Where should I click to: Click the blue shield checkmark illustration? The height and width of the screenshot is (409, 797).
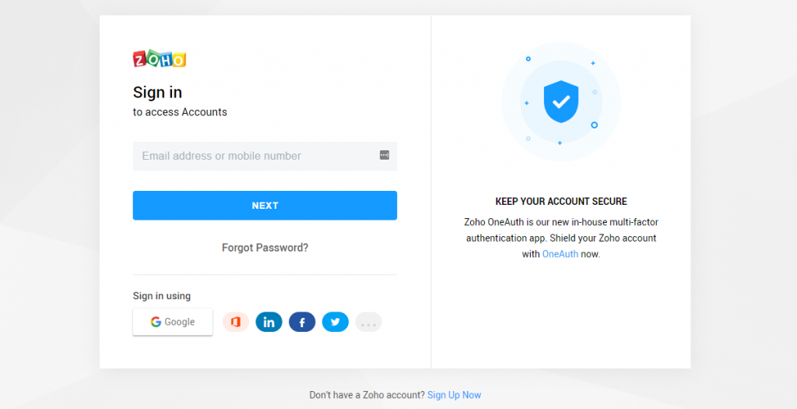pos(560,102)
